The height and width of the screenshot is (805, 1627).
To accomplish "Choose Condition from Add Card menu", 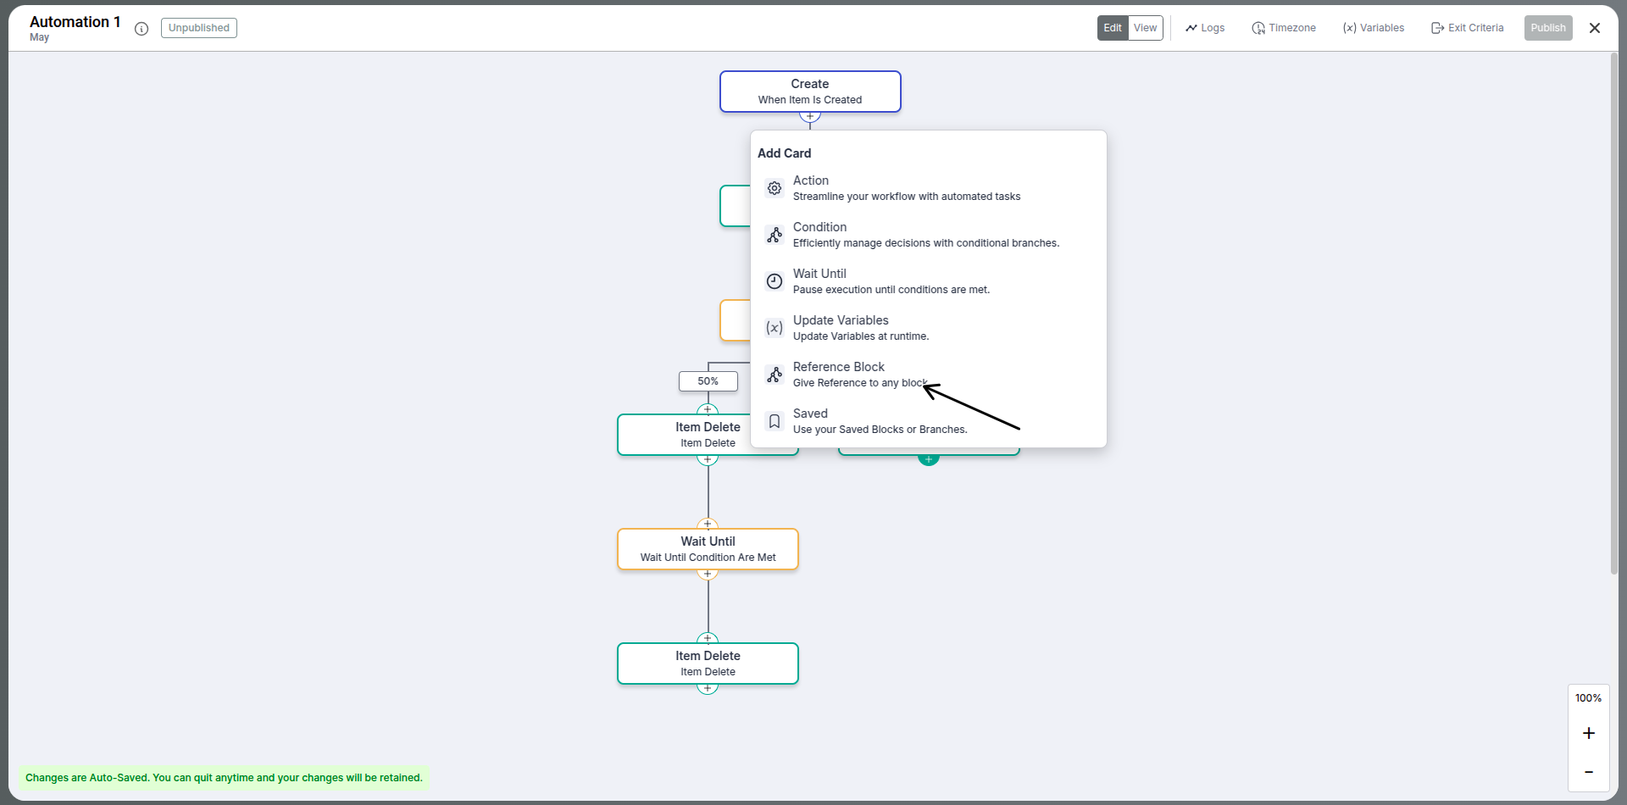I will pyautogui.click(x=928, y=235).
